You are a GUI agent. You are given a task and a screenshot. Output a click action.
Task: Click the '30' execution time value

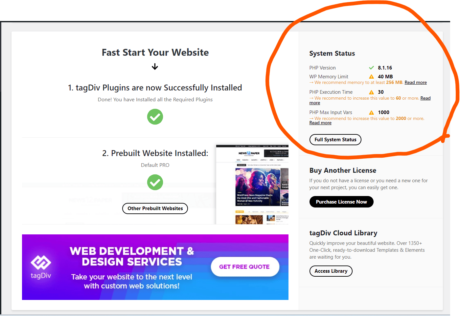point(380,92)
